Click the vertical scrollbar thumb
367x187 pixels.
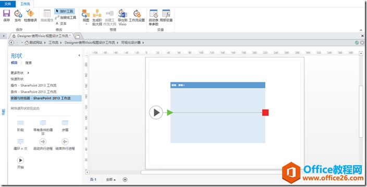(361, 112)
